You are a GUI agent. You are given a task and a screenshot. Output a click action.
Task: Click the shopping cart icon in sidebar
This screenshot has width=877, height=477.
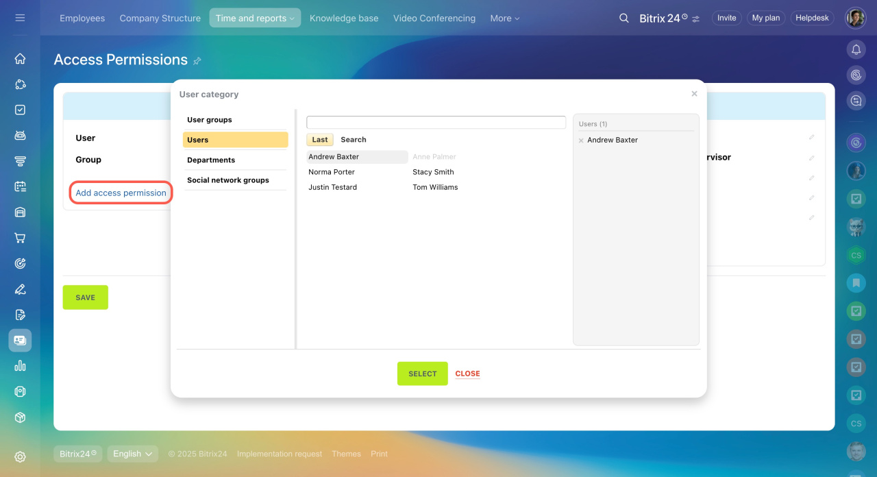click(x=20, y=238)
